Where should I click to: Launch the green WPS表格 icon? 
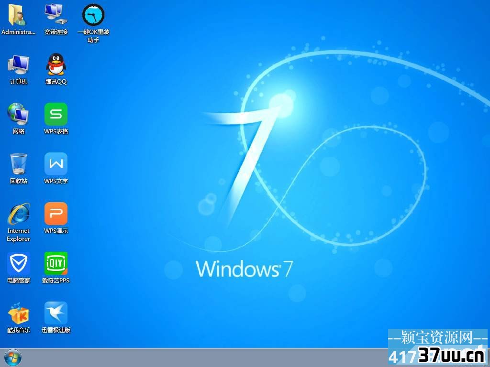pyautogui.click(x=56, y=114)
